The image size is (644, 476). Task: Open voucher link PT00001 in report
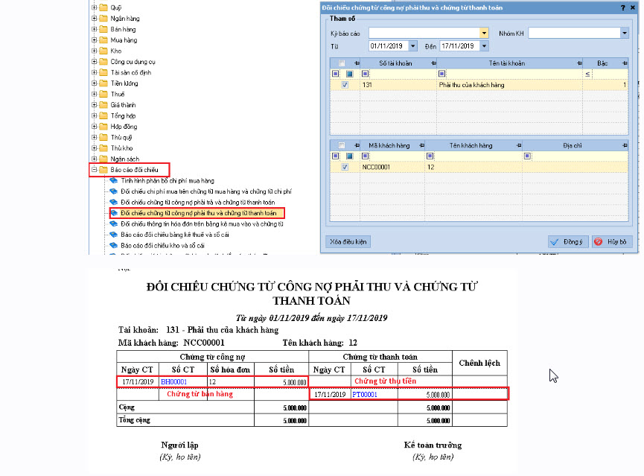(365, 395)
